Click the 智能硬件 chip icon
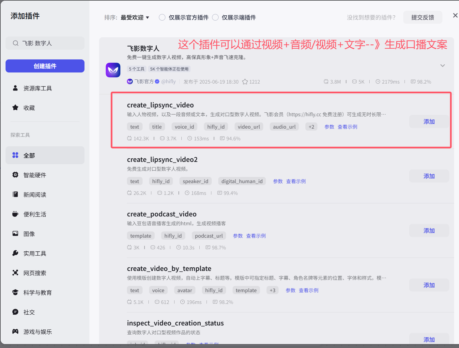The width and height of the screenshot is (459, 348). coord(15,175)
